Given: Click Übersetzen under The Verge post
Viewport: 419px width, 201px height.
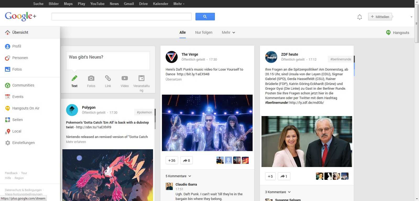Looking at the screenshot, I should (x=173, y=79).
